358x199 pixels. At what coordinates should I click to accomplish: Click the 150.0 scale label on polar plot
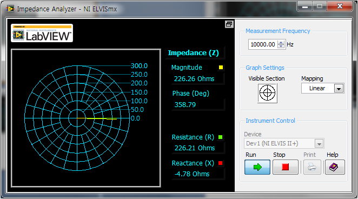pyautogui.click(x=139, y=92)
